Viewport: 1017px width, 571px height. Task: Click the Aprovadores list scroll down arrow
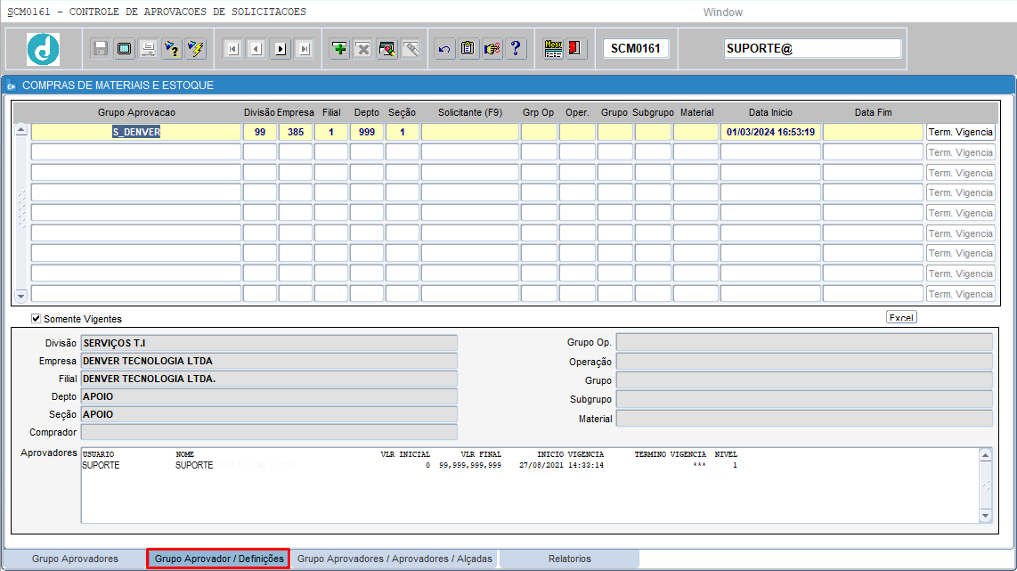[x=985, y=516]
